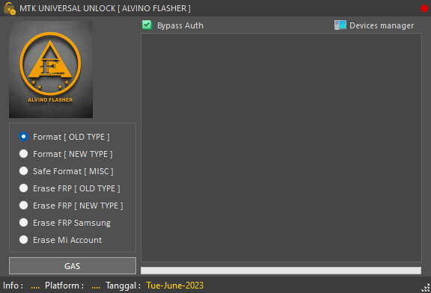431x293 pixels.
Task: Click the red close dot button
Action: pyautogui.click(x=424, y=8)
